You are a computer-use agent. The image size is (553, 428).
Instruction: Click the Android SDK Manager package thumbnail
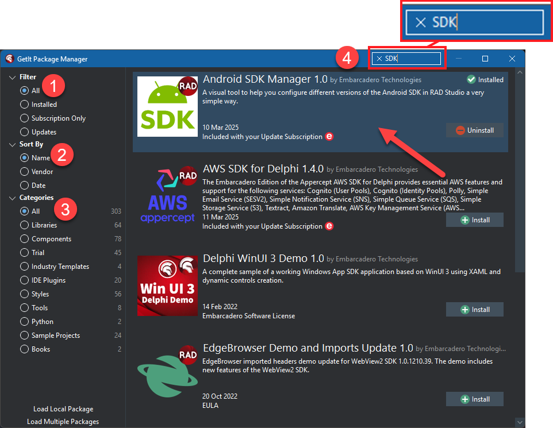coord(167,106)
